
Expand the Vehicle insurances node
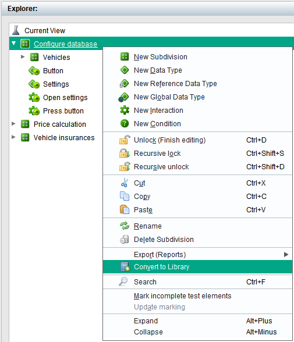(13, 137)
